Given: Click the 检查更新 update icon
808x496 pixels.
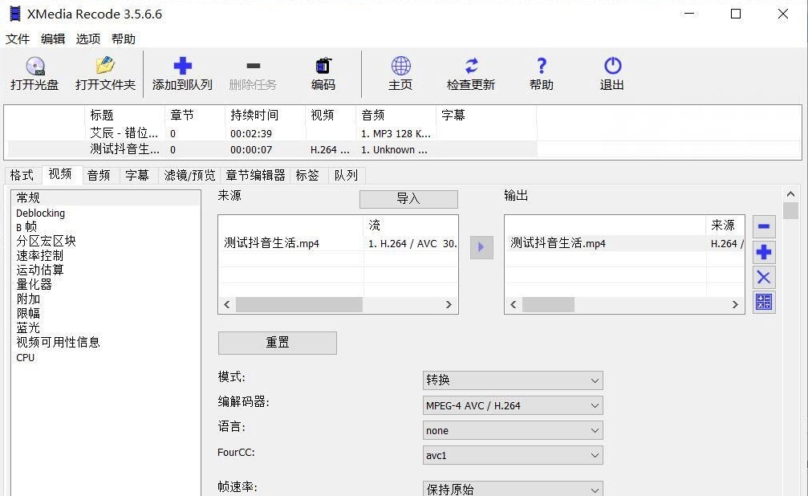Looking at the screenshot, I should click(x=471, y=68).
